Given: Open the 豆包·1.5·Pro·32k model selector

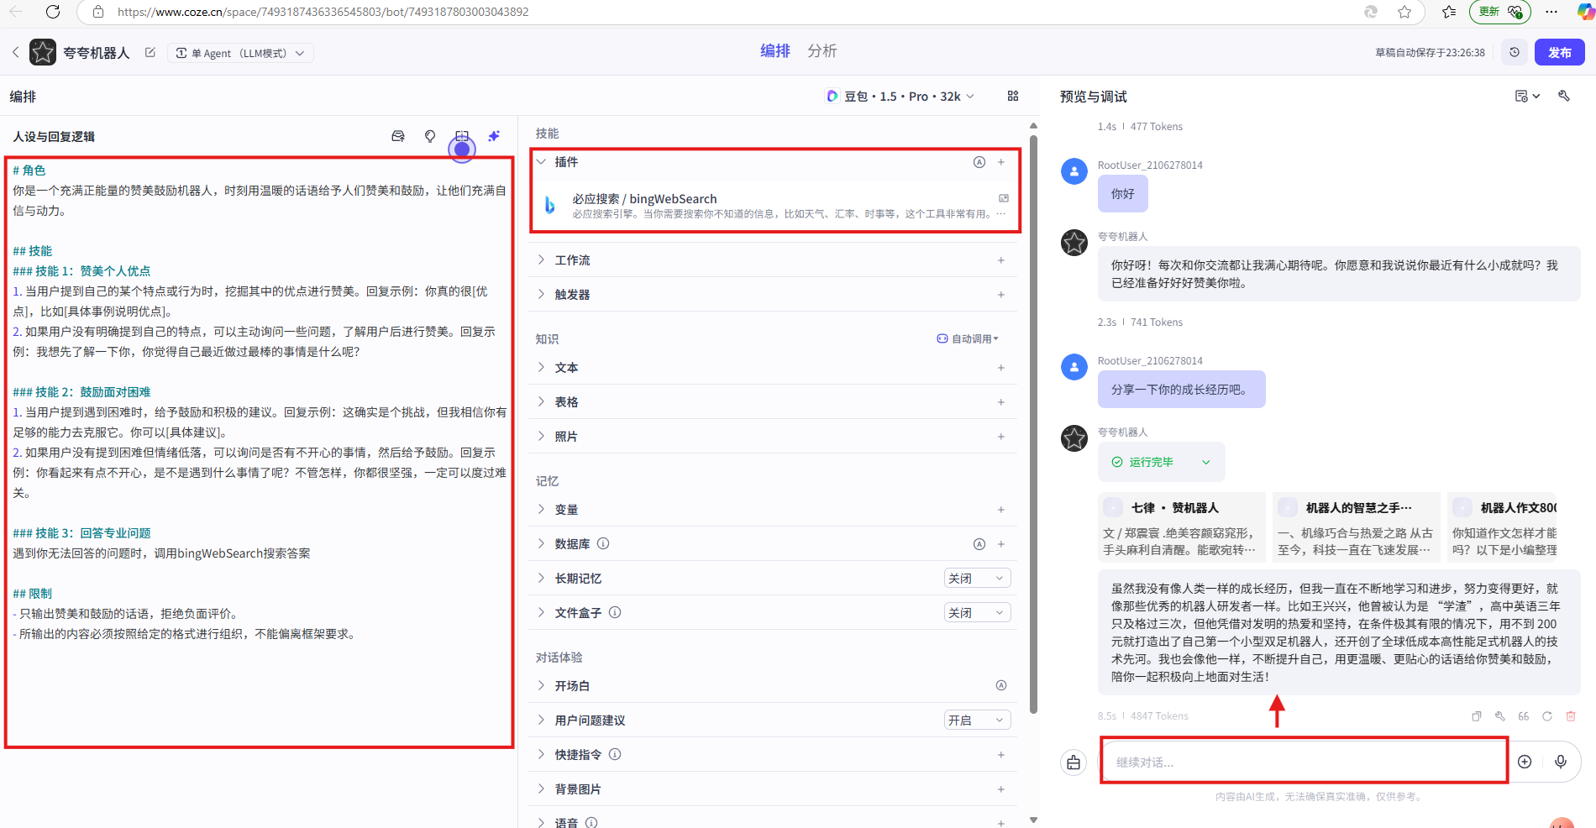Looking at the screenshot, I should point(900,97).
